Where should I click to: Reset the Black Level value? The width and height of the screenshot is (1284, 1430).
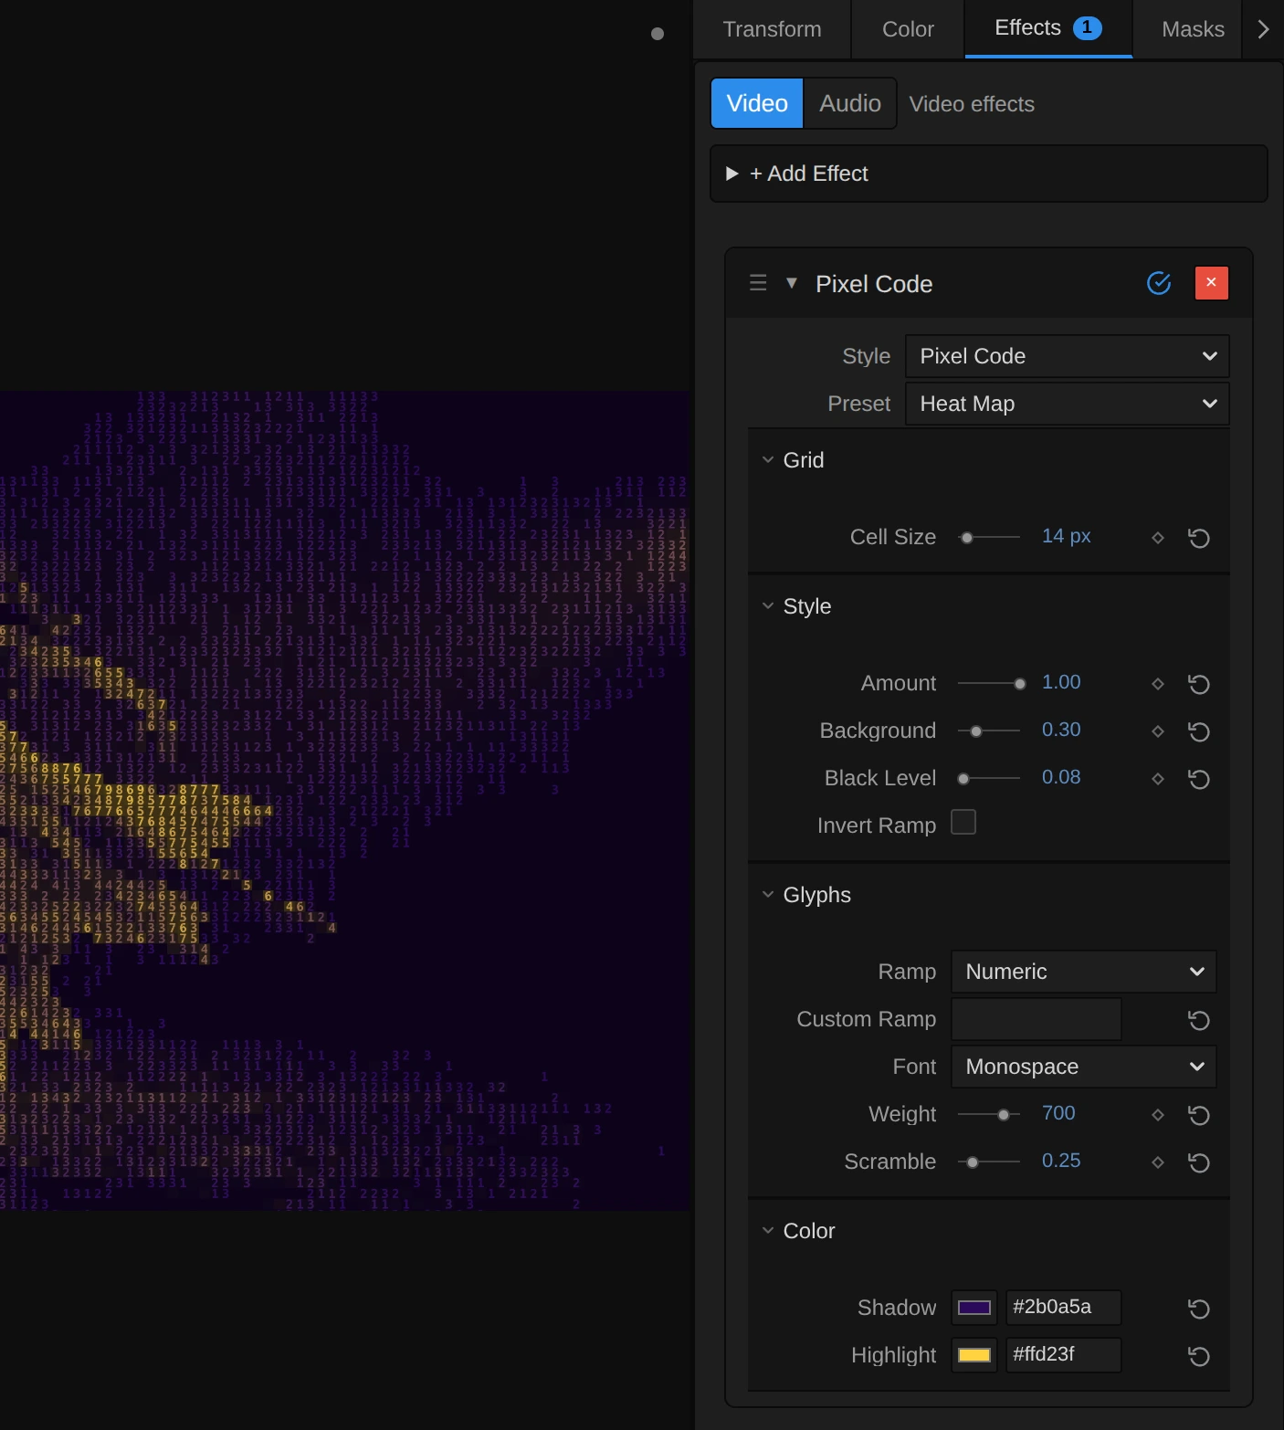1199,779
